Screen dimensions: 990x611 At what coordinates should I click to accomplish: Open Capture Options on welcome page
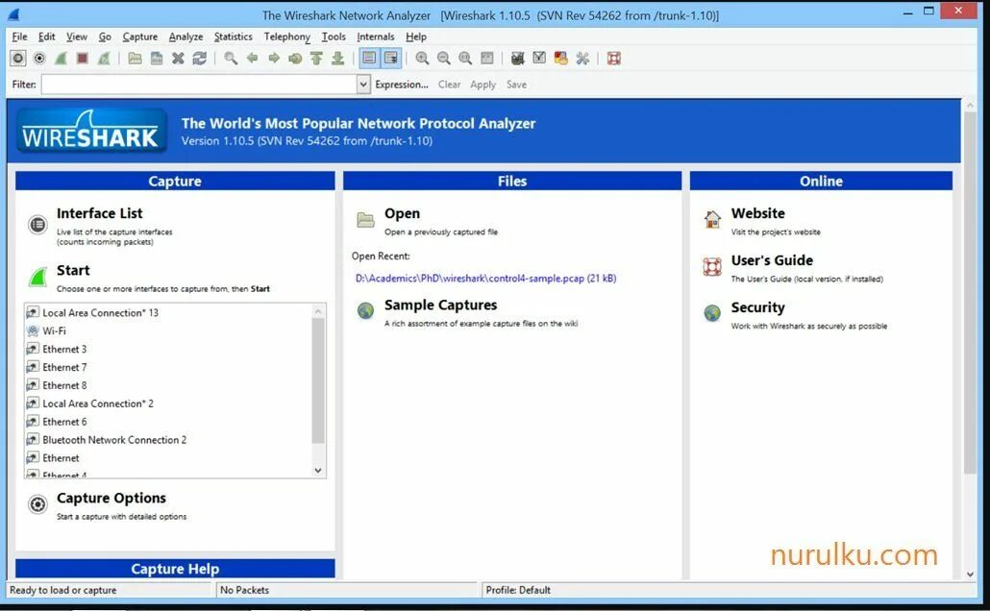click(x=111, y=498)
